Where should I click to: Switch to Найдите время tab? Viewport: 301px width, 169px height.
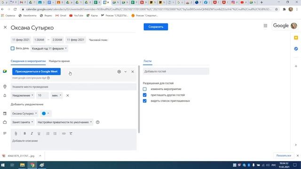point(59,61)
